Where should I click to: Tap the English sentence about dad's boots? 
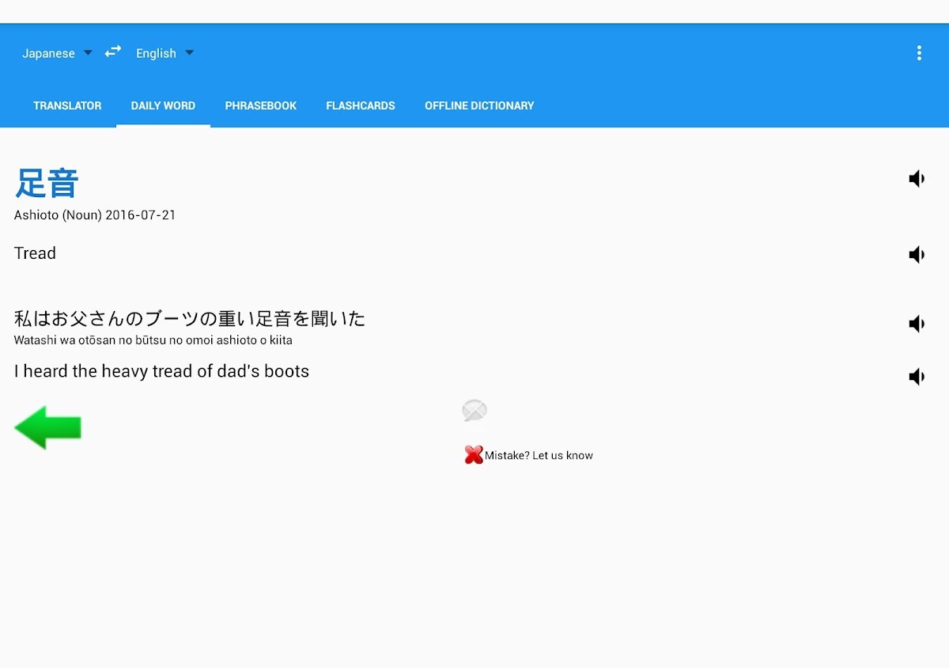pos(161,371)
